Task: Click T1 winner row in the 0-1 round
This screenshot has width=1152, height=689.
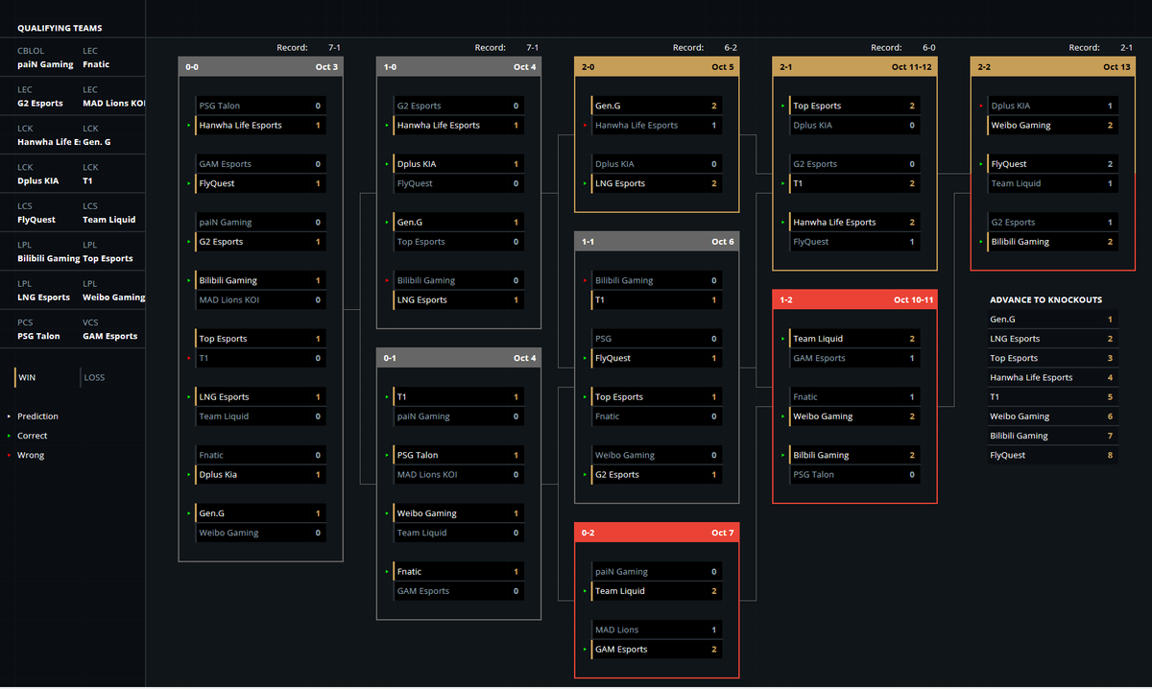Action: tap(458, 396)
